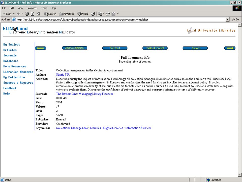Image resolution: width=242 pixels, height=182 pixels.
Task: Open the Favorites toolbar button
Action: pos(67,14)
